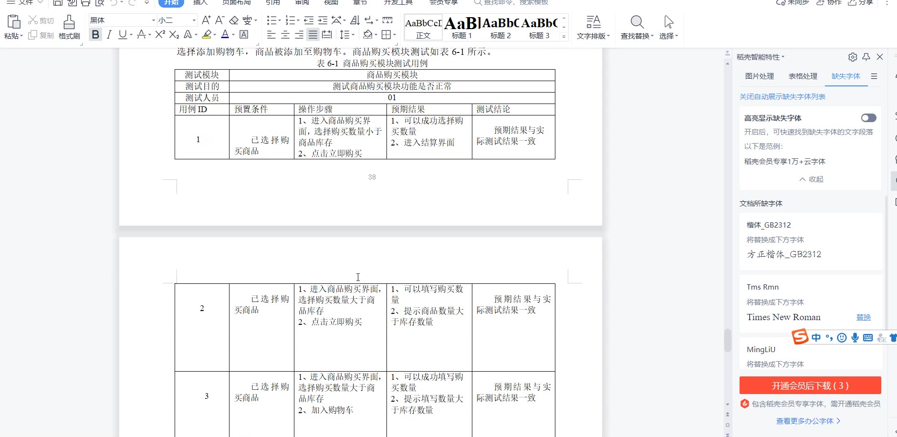Viewport: 897px width, 437px height.
Task: Apply distributed alignment
Action: [x=327, y=34]
